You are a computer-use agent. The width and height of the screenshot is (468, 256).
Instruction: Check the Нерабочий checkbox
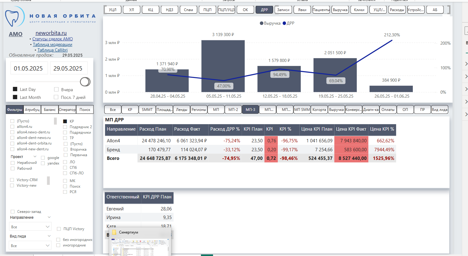(12, 163)
